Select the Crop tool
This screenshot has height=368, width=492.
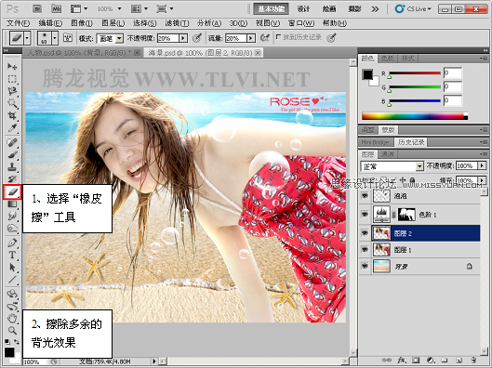point(12,115)
